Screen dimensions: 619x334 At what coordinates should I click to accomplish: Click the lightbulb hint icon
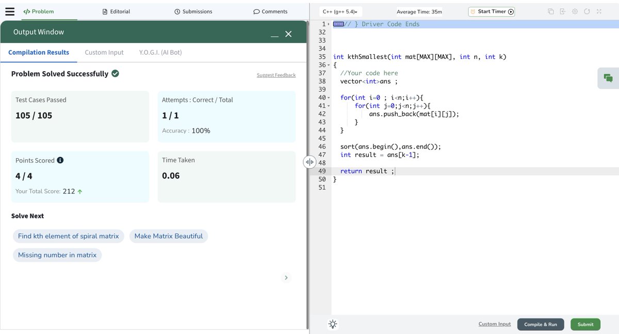(x=333, y=324)
